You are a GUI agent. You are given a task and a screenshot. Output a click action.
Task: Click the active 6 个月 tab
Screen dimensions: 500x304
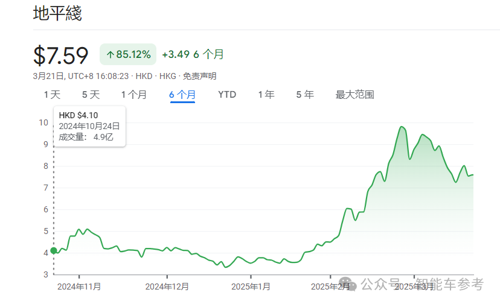point(182,95)
